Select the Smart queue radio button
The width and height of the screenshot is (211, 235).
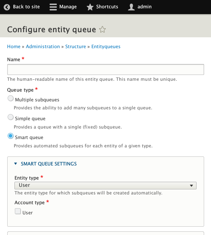[10, 136]
